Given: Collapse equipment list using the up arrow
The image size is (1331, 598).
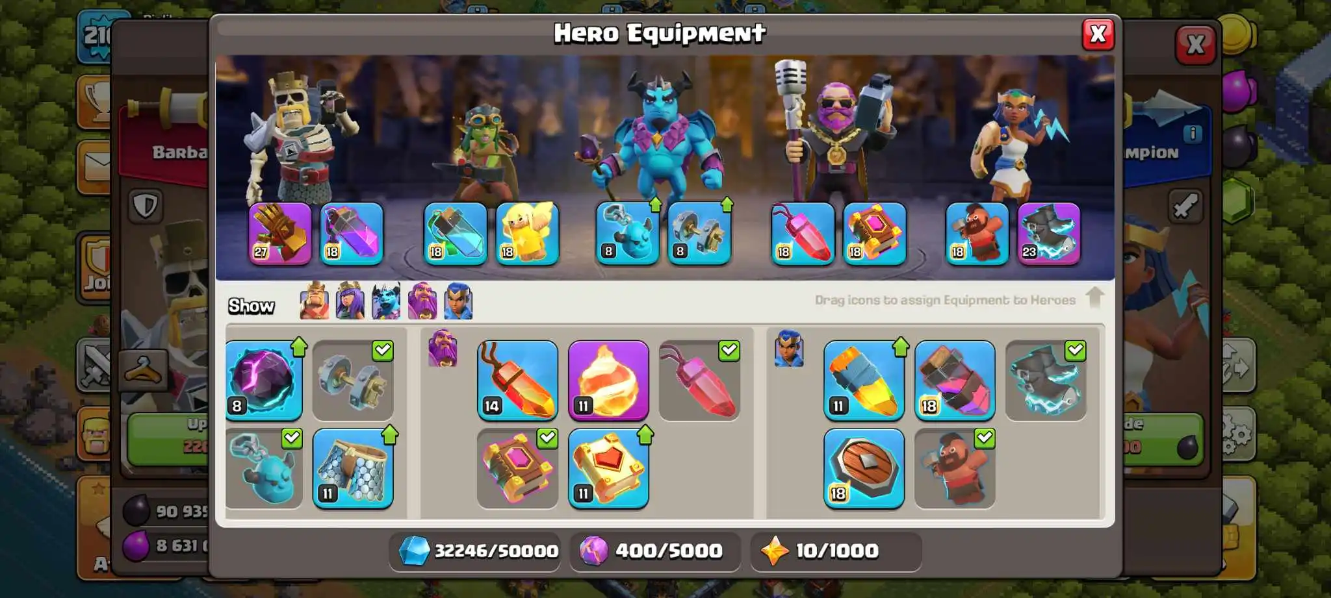Looking at the screenshot, I should (x=1094, y=298).
